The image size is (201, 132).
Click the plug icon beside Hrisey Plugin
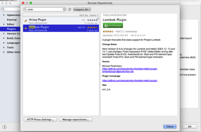(26, 21)
